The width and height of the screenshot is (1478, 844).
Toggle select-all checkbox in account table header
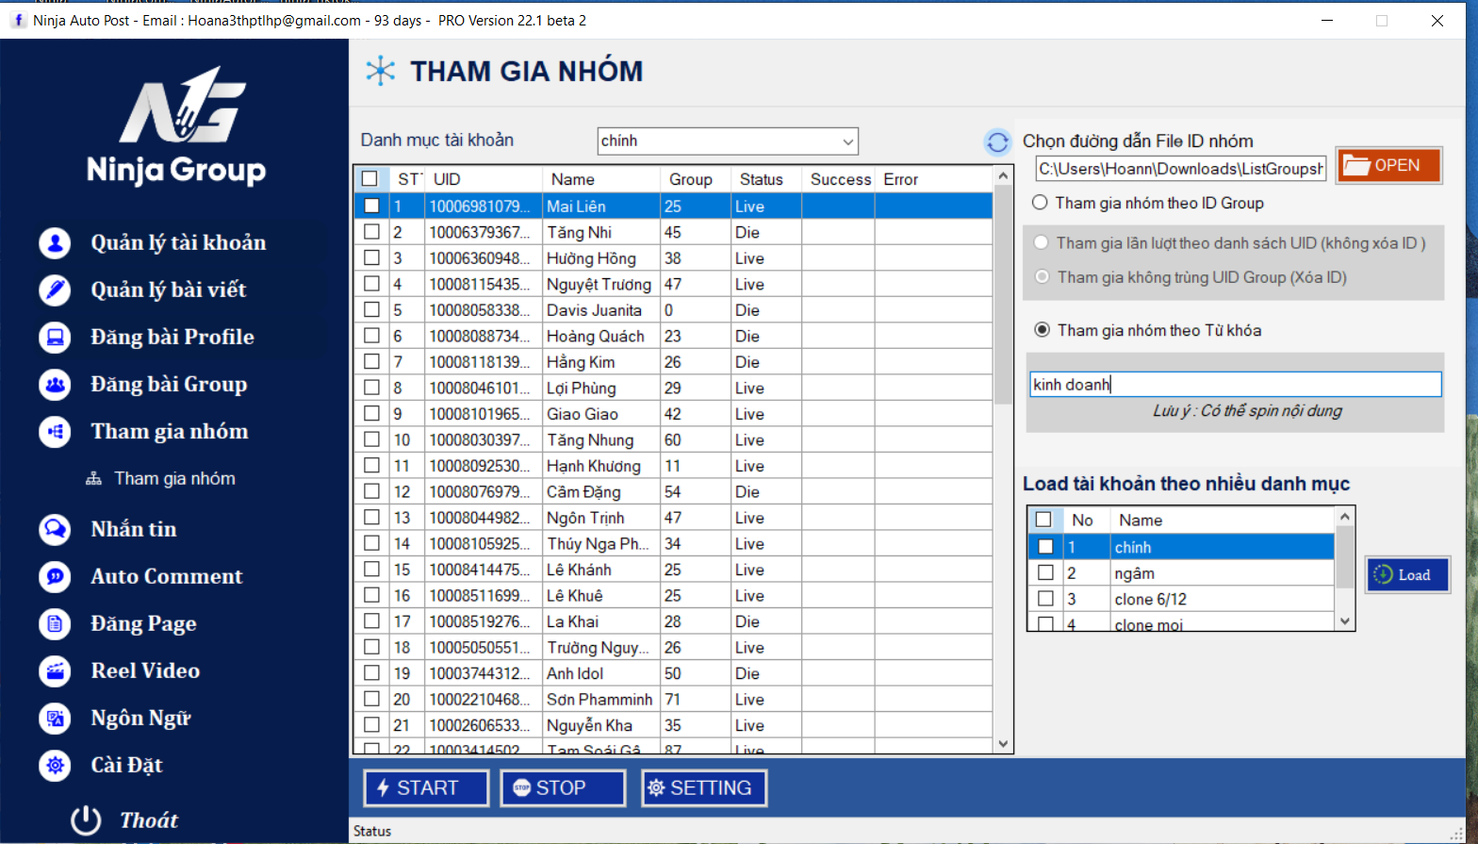point(369,179)
